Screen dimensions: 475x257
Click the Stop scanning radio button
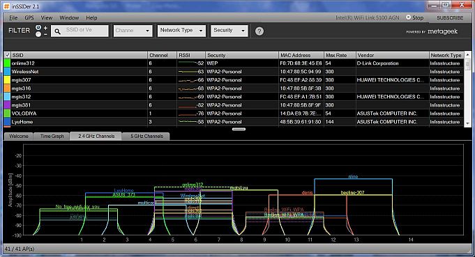(408, 17)
